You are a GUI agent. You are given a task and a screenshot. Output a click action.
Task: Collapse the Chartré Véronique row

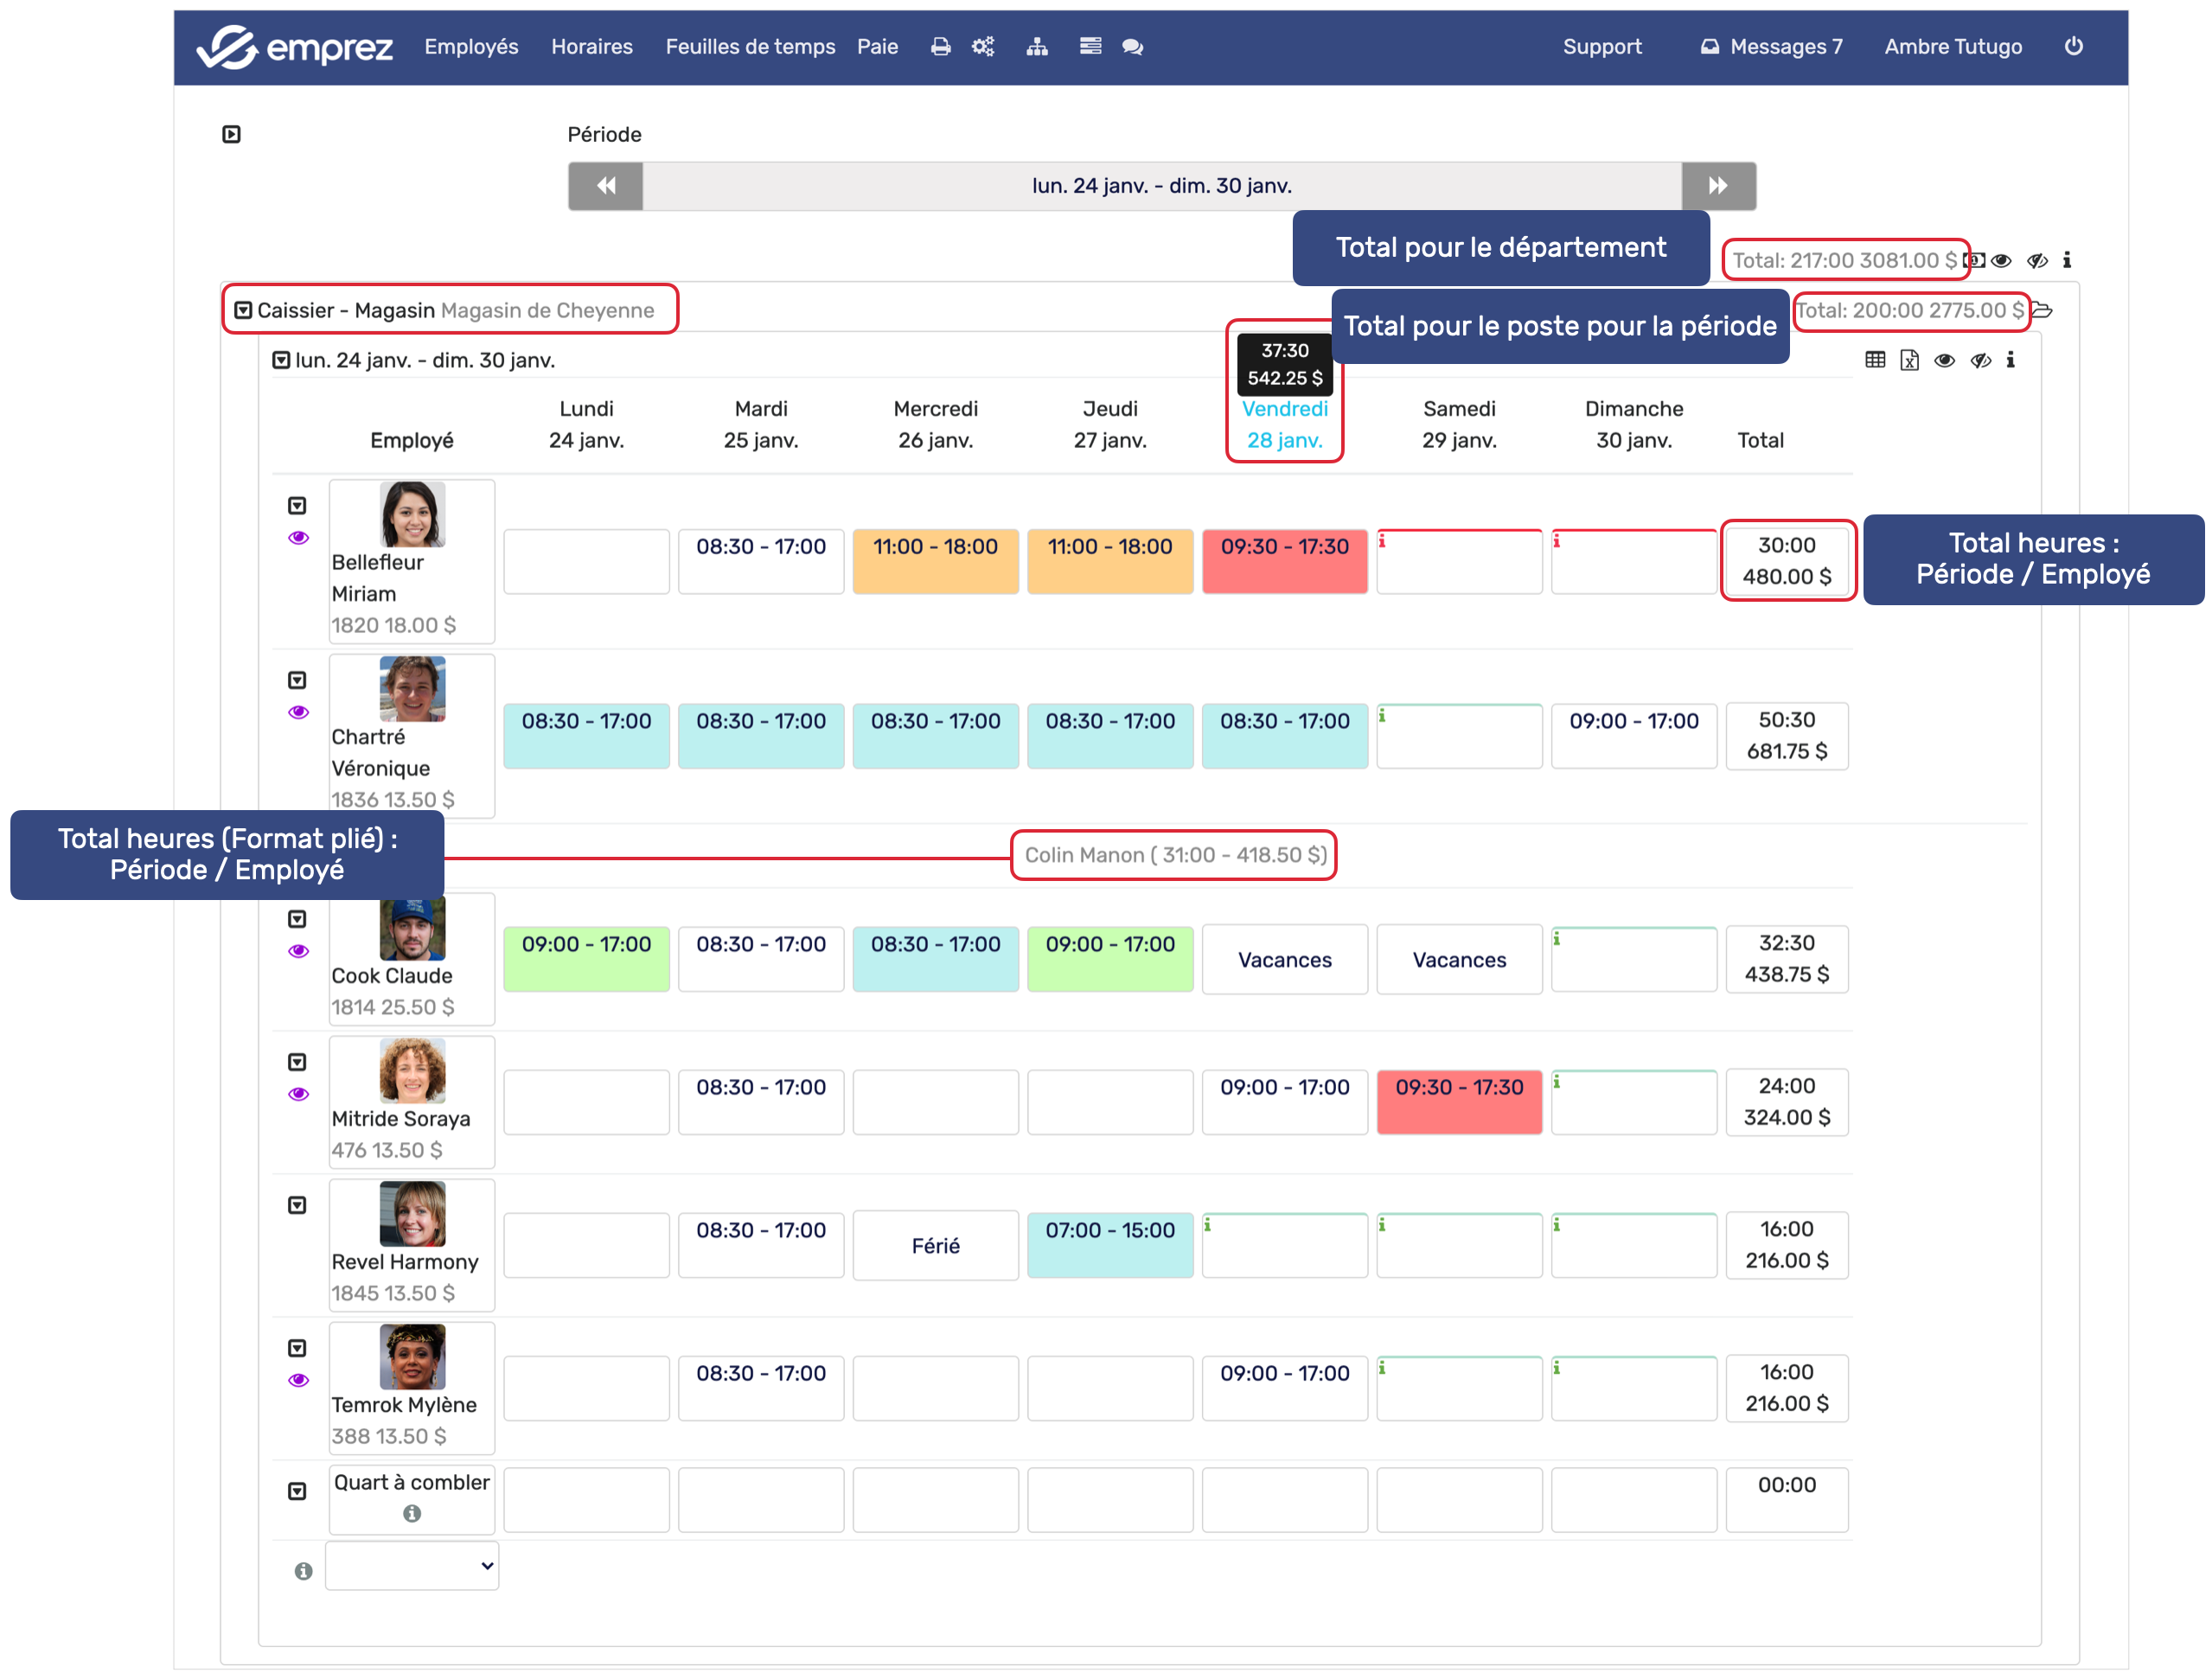[x=297, y=680]
